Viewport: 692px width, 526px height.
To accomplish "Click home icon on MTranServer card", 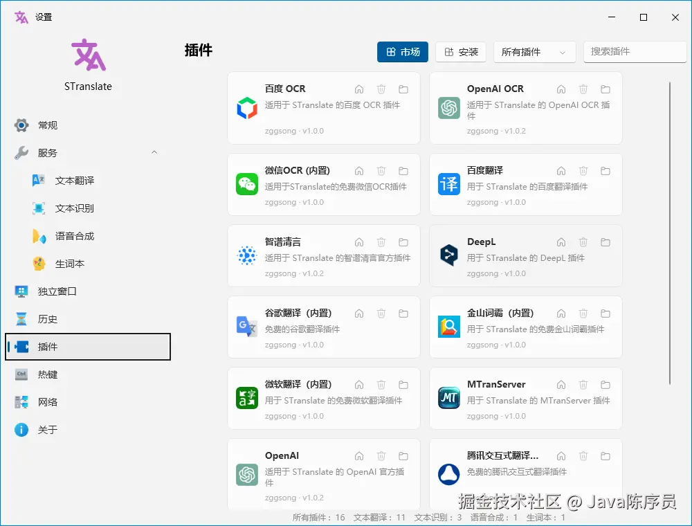I will pos(561,385).
